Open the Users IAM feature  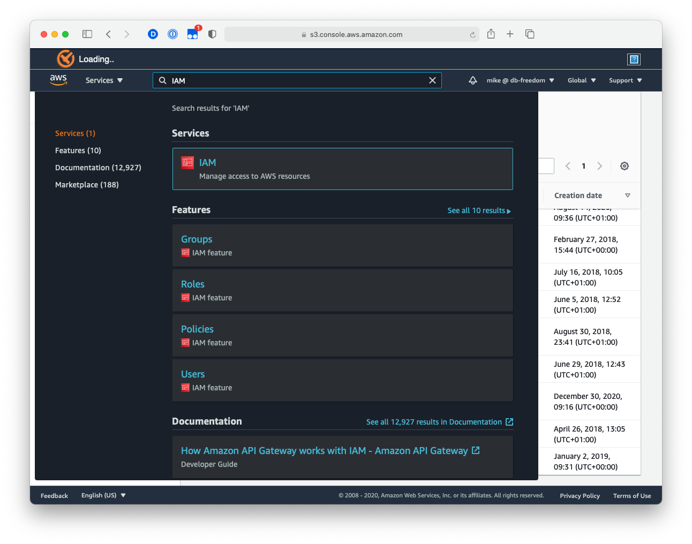click(x=343, y=380)
